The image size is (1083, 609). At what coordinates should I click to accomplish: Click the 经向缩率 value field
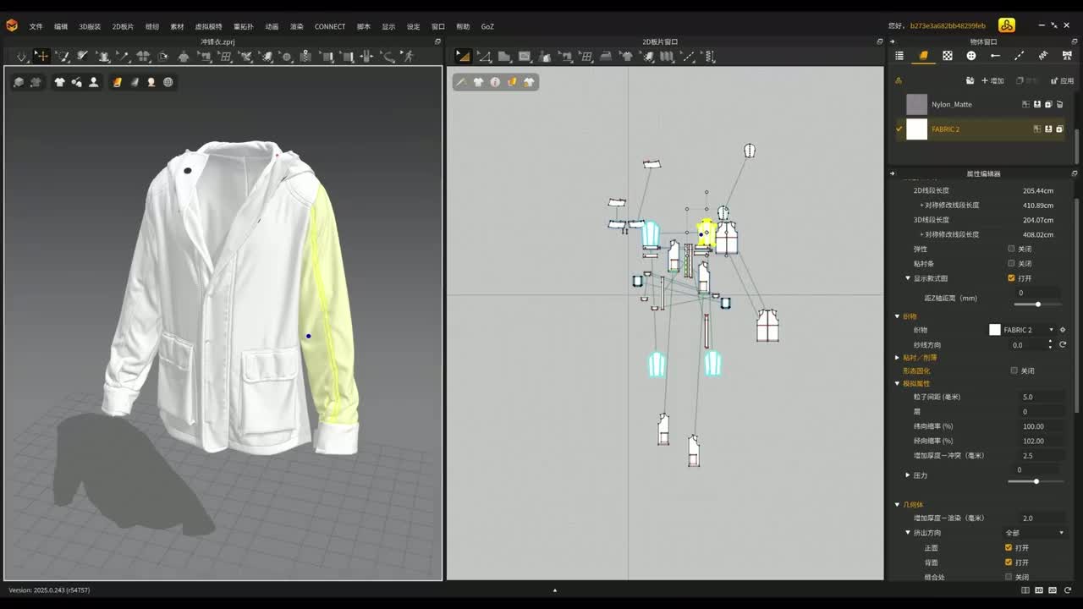[1041, 441]
